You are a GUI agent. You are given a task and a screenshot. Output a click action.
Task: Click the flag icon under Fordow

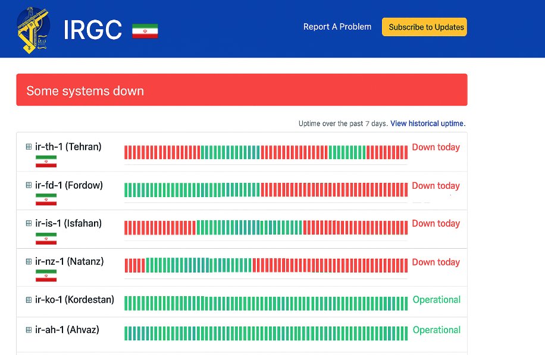coord(46,199)
